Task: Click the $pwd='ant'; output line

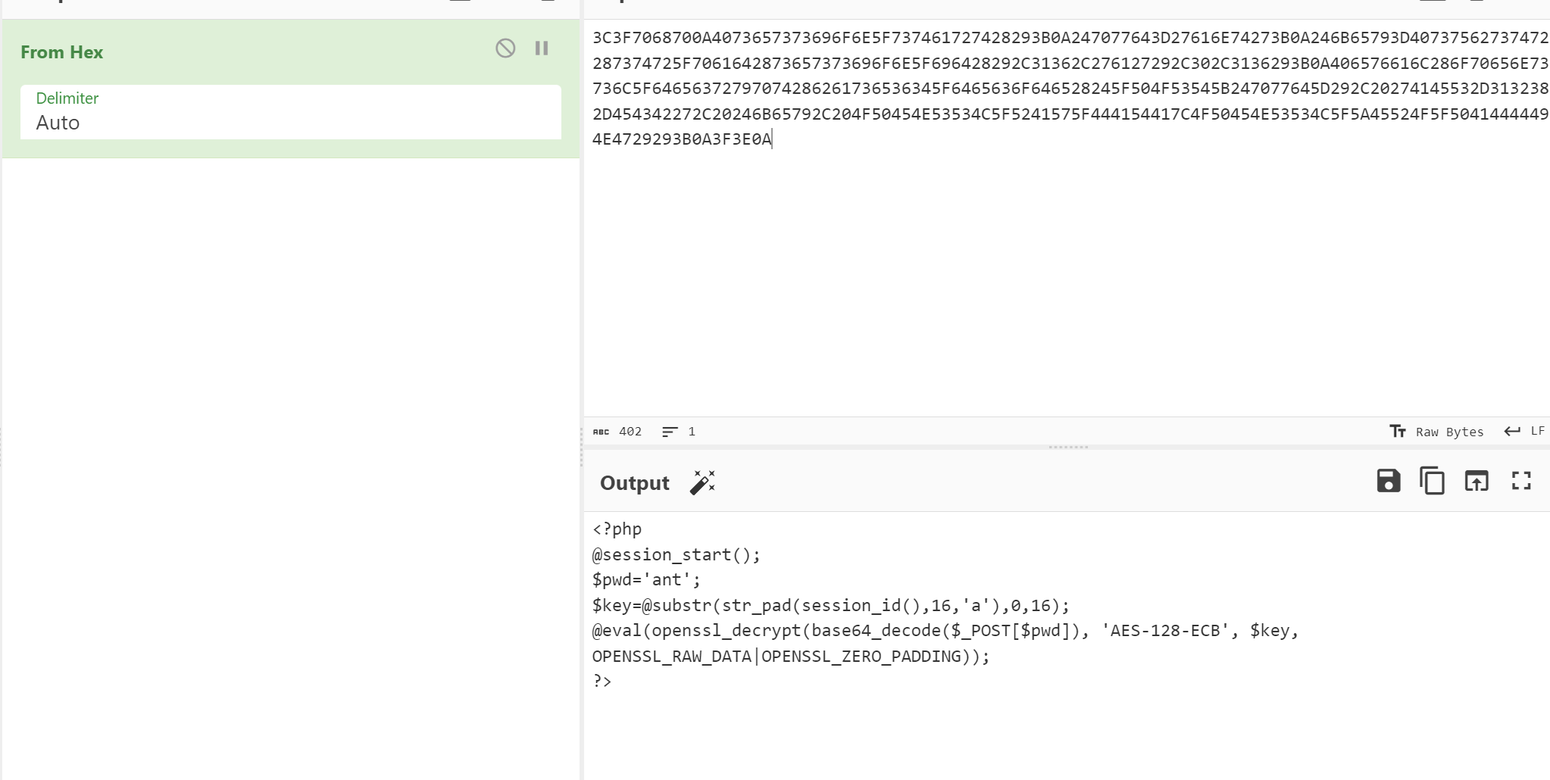Action: pos(646,580)
